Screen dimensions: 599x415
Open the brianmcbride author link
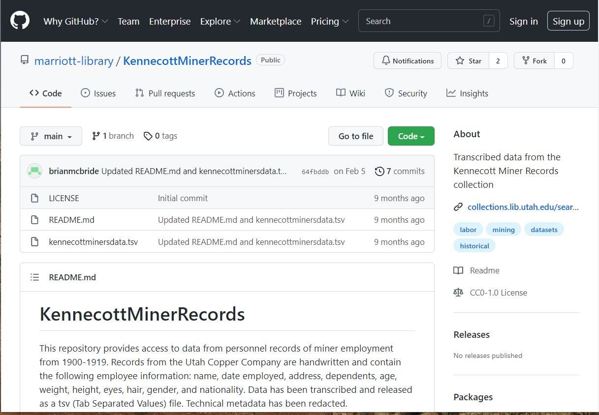[74, 171]
